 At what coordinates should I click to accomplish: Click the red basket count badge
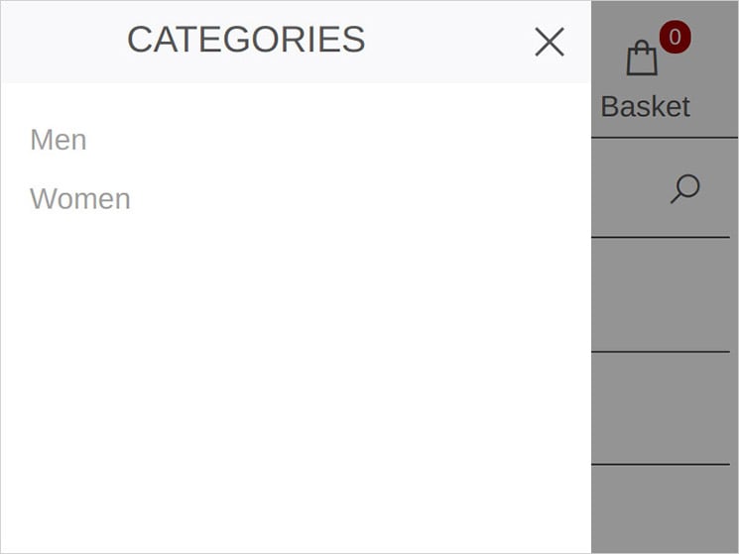[675, 37]
